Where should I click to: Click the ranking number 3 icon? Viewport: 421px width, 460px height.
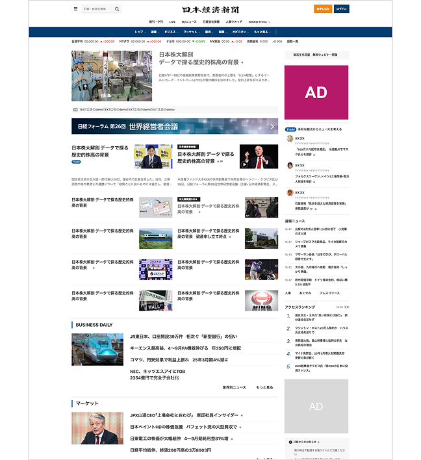click(288, 341)
